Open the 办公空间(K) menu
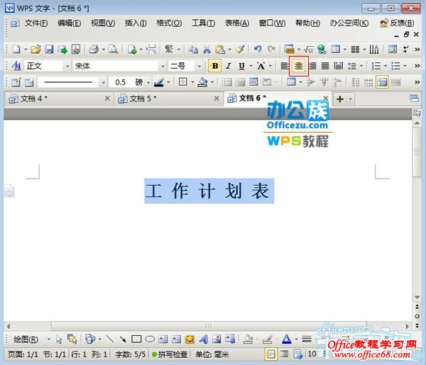Viewport: 426px width, 365px height. point(349,23)
